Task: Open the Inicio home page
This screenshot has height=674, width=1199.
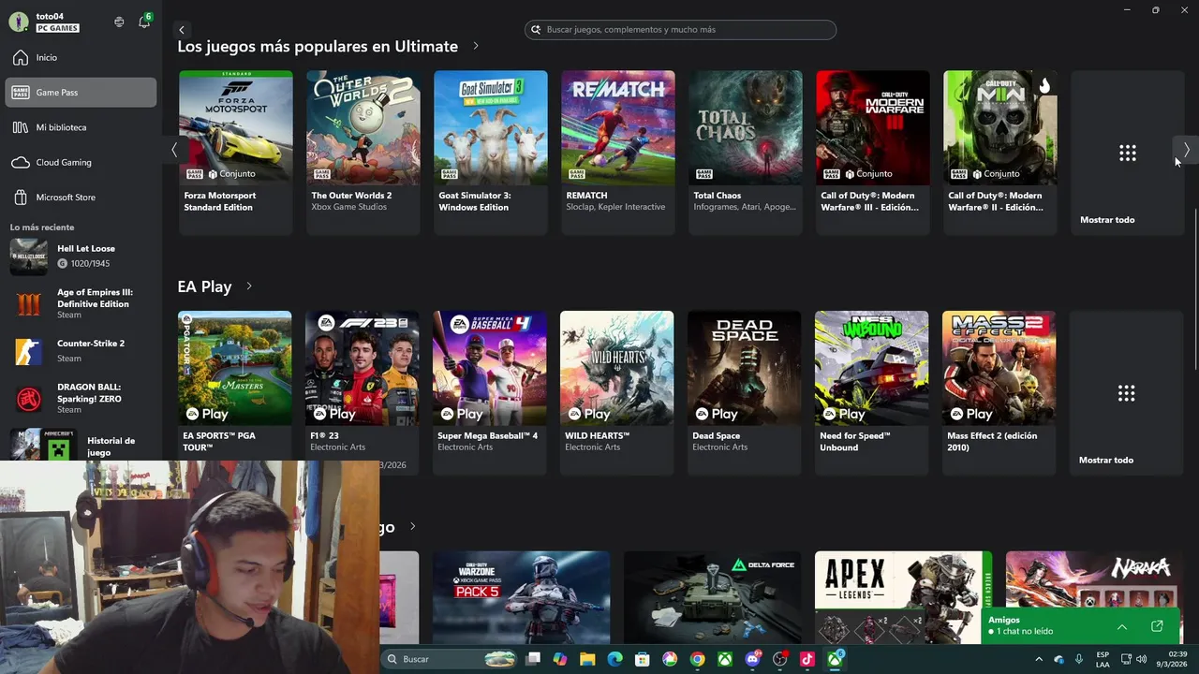Action: 81,58
